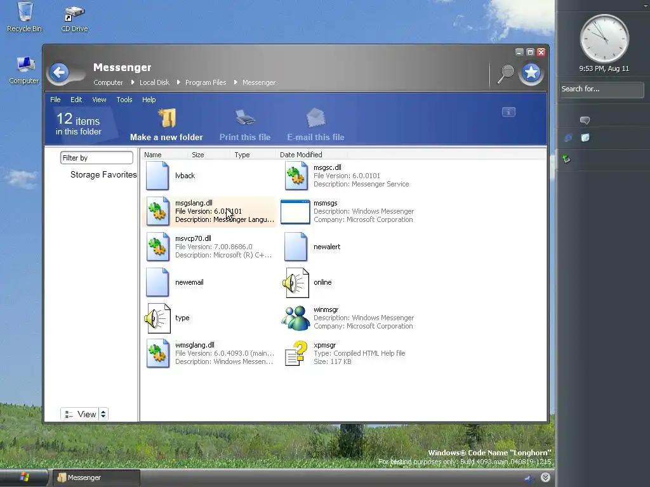650x487 pixels.
Task: Open the Help menu
Action: [x=149, y=100]
